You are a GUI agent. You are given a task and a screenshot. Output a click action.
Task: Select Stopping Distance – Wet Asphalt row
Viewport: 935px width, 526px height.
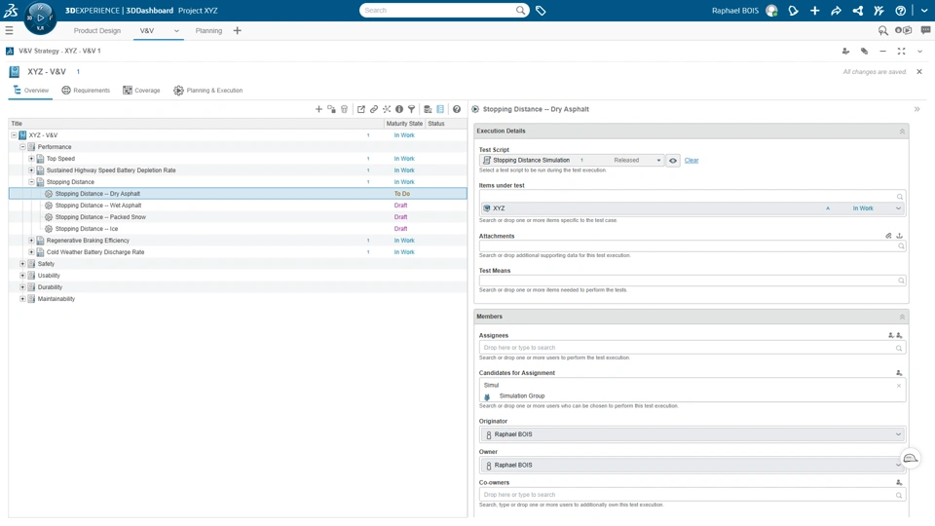coord(238,206)
